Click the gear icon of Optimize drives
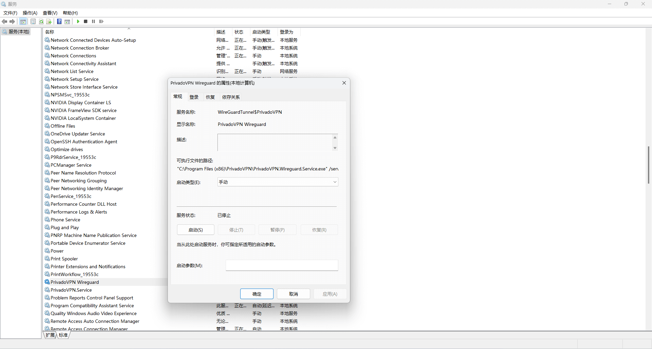The width and height of the screenshot is (652, 349). (x=47, y=149)
